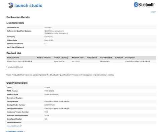
Task: Select Design Description value Xiaomi Focus Pen
Action: (57, 108)
